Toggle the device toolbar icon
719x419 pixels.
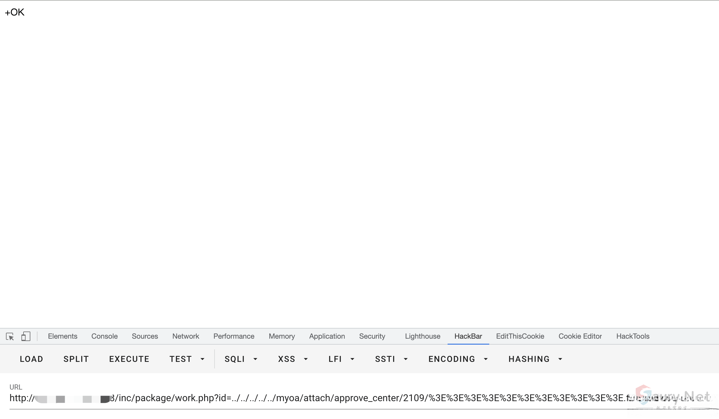tap(26, 336)
